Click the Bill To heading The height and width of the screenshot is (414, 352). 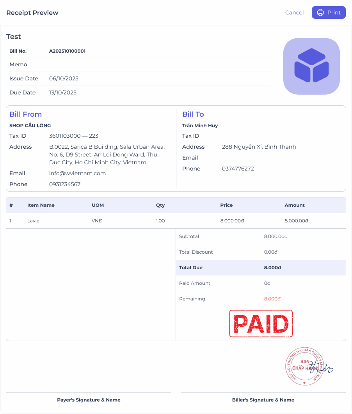coord(193,114)
